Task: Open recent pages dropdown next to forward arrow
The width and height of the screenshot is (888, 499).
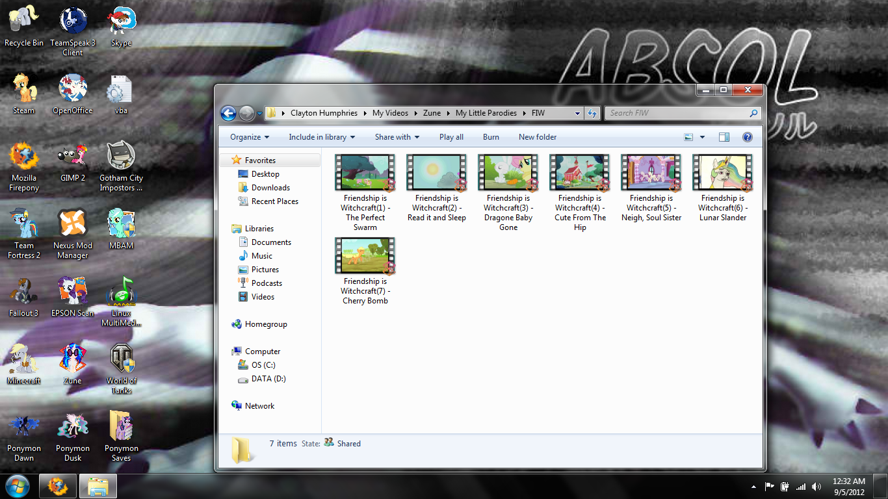Action: pos(259,114)
